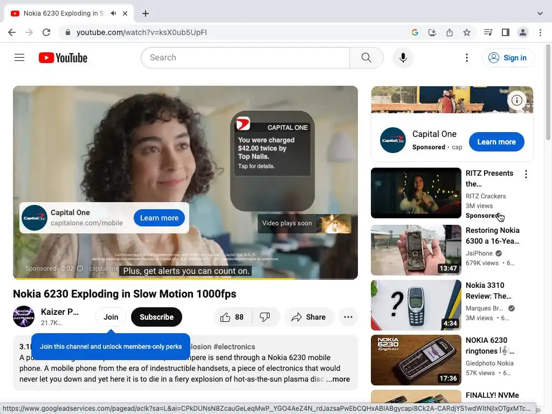Click sidebar Capital One Learn more button
This screenshot has width=552, height=414.
coord(496,142)
